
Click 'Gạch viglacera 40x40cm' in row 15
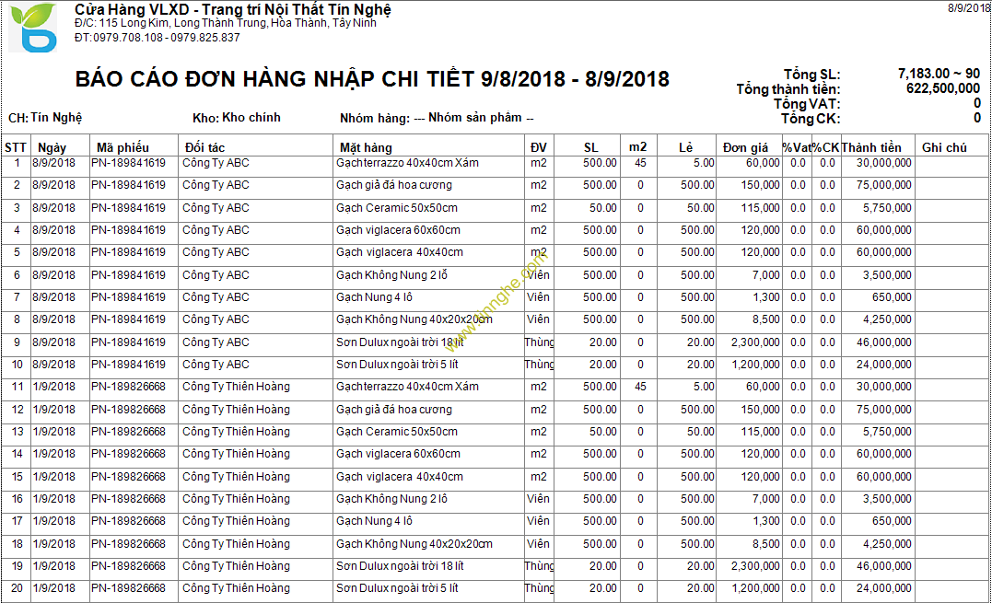(x=399, y=477)
